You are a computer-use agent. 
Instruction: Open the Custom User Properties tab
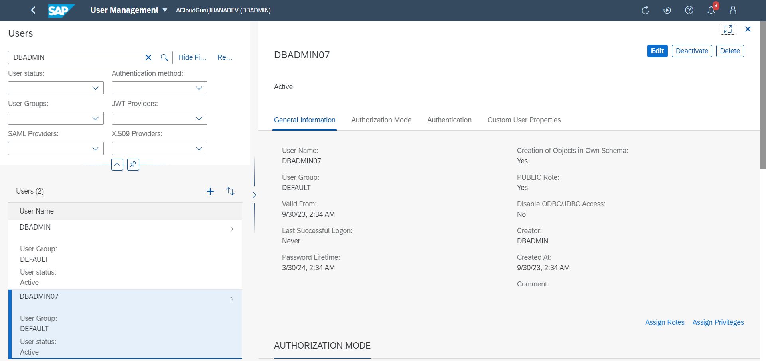tap(524, 120)
